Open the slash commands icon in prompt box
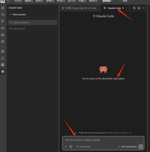 (71, 147)
